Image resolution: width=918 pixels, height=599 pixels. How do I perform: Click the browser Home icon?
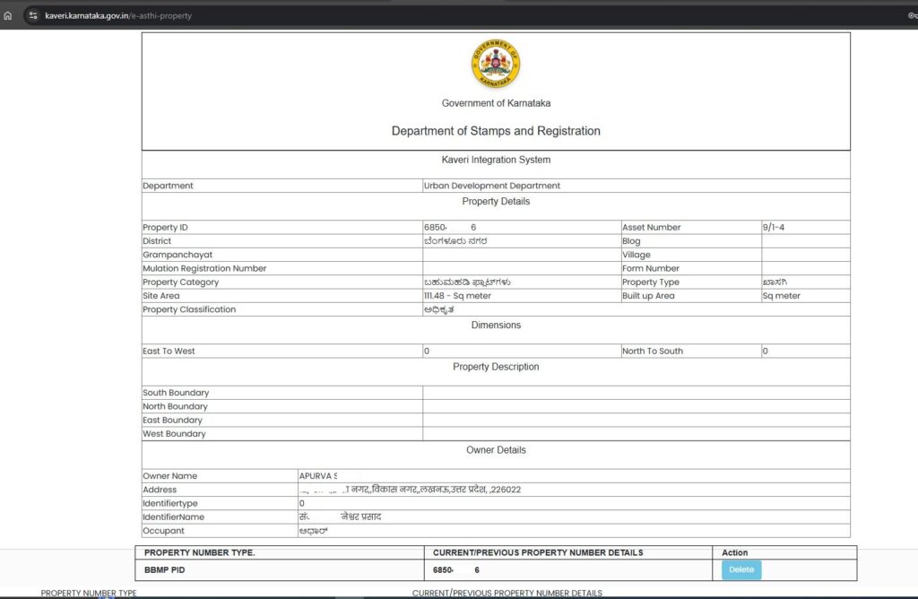coord(8,15)
